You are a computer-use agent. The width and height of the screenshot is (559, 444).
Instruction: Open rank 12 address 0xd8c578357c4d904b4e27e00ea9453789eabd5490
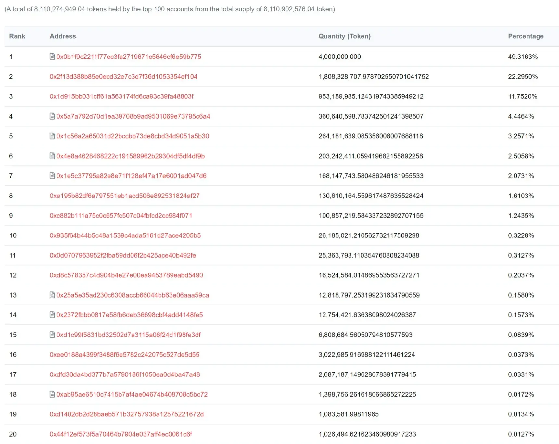(126, 275)
